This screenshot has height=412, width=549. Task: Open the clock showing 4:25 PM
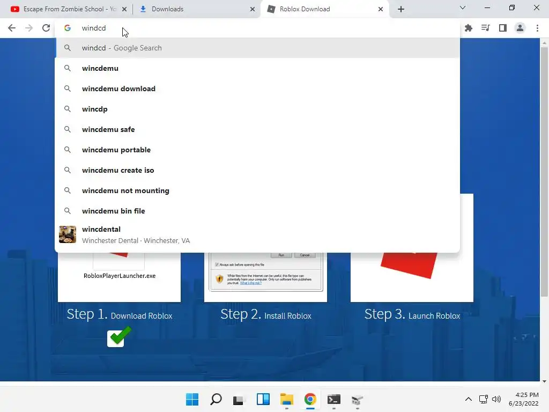click(523, 399)
